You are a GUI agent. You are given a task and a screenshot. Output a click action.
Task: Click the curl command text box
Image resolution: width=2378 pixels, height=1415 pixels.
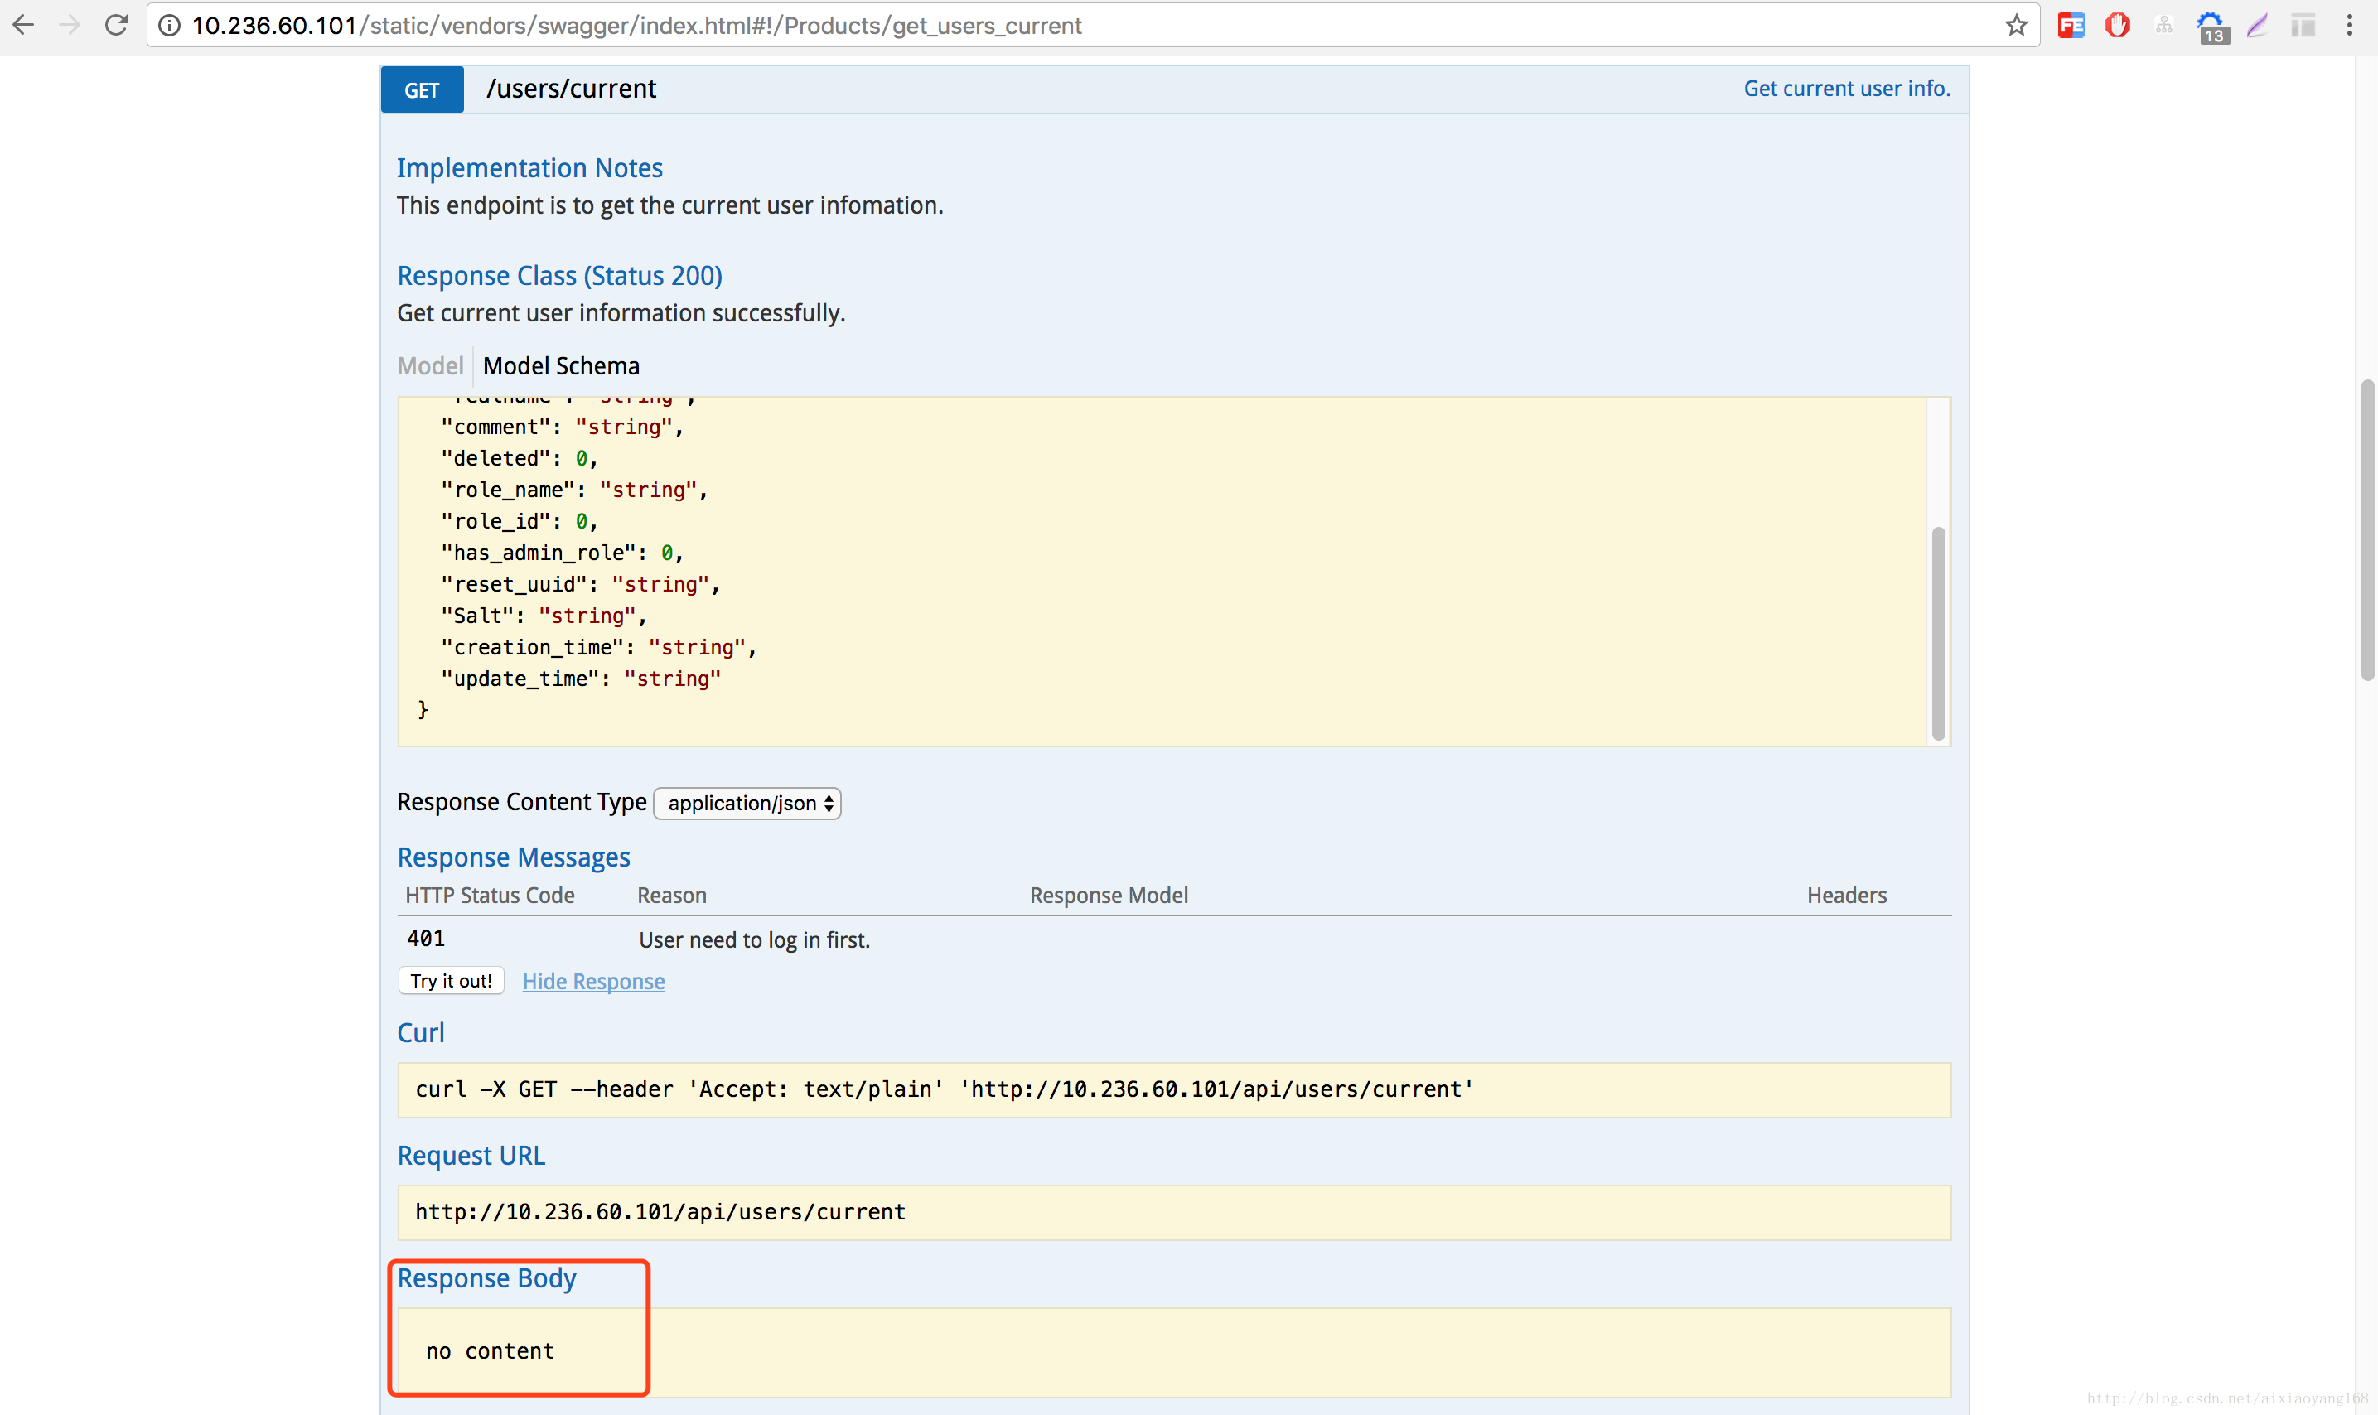1175,1090
